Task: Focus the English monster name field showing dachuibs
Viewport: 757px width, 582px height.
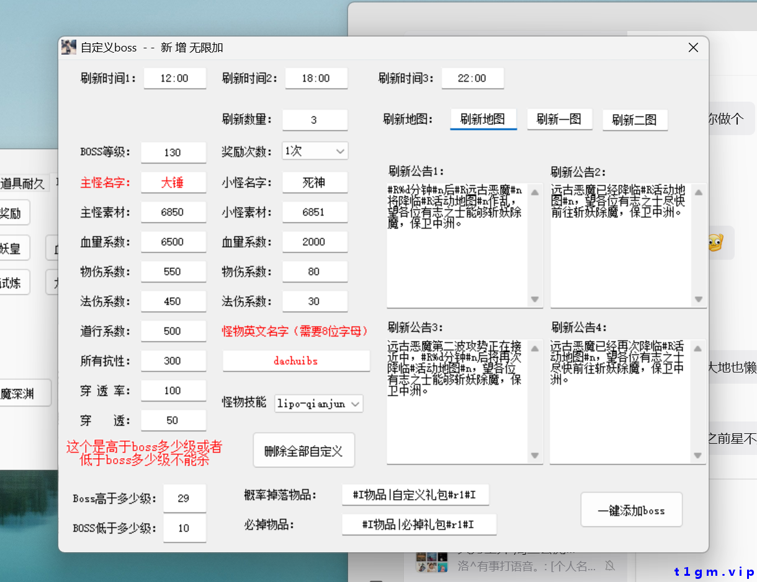Action: [x=296, y=361]
